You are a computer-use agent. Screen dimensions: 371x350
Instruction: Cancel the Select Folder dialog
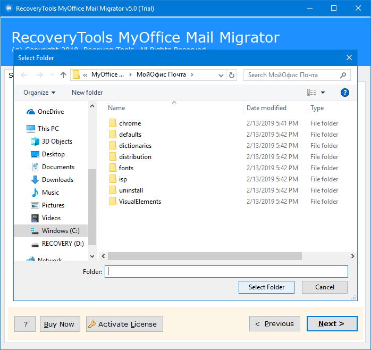(x=325, y=287)
